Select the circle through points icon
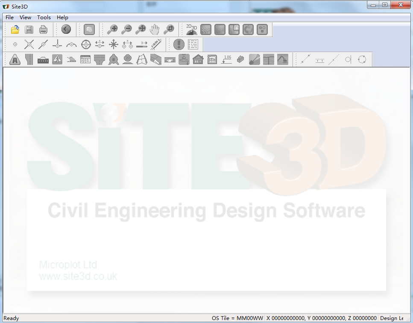The width and height of the screenshot is (413, 323). [362, 59]
